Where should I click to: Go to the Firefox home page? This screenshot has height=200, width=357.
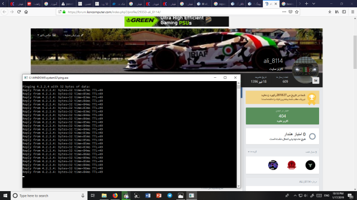point(26,12)
